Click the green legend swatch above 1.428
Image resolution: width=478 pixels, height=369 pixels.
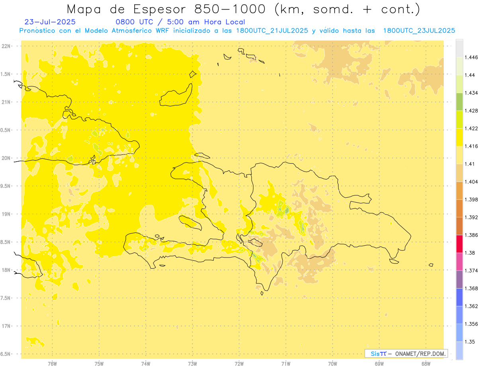coord(459,102)
